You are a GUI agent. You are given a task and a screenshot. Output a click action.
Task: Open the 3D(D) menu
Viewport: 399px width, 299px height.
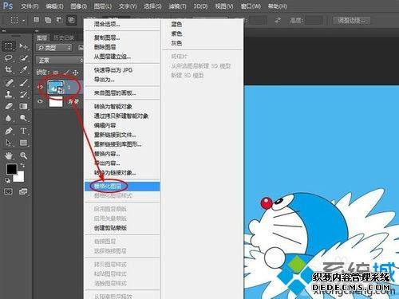(x=200, y=6)
